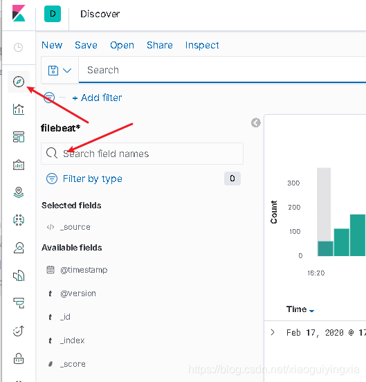
Task: Open APM icon in sidebar
Action: (x=19, y=303)
